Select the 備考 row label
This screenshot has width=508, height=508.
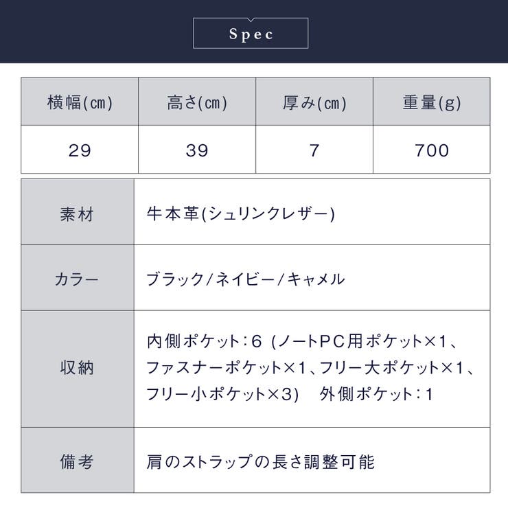coord(77,461)
